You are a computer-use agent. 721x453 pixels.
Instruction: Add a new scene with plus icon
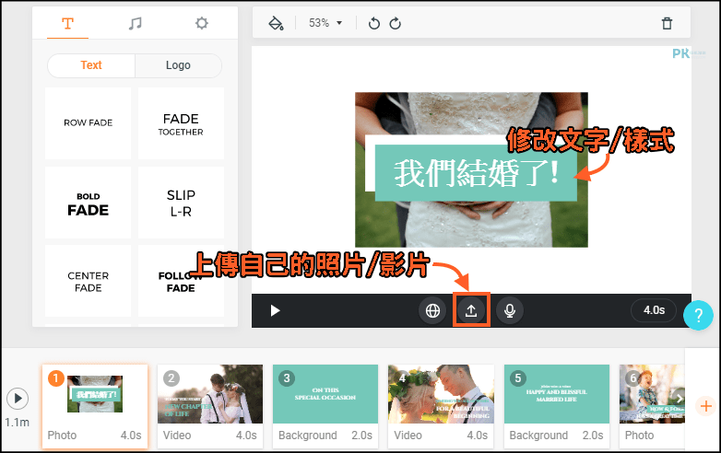pyautogui.click(x=706, y=406)
